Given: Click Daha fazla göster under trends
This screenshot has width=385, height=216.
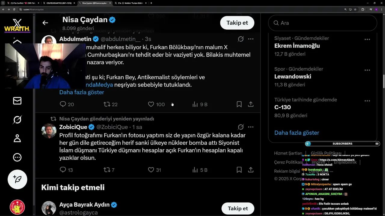Looking at the screenshot, I should tap(297, 133).
